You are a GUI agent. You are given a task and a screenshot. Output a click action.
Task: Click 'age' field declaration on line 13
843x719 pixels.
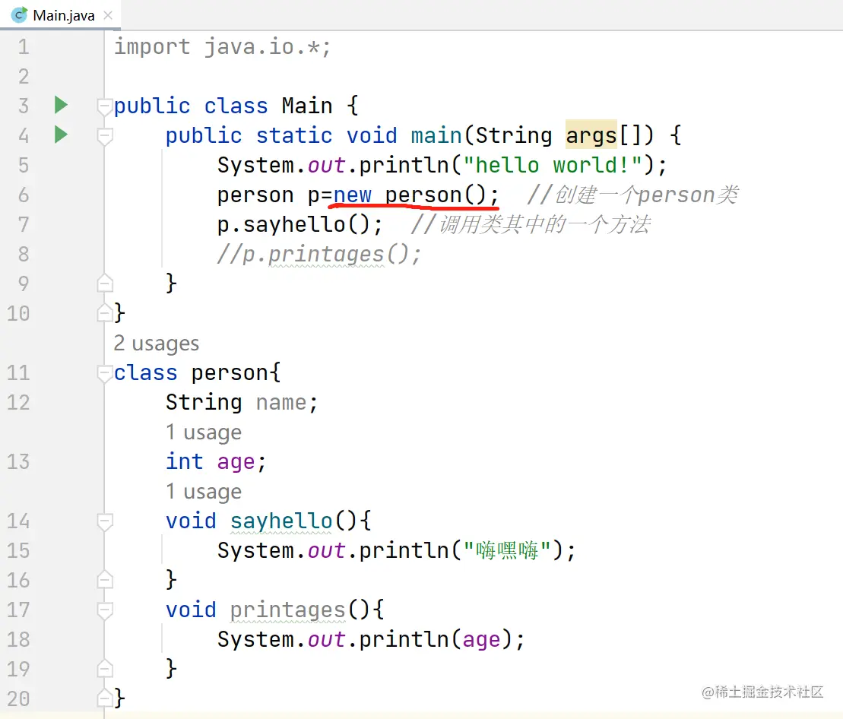(236, 462)
